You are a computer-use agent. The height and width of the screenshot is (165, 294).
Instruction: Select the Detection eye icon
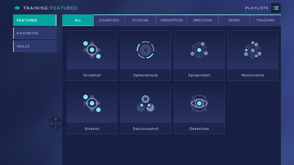pos(199,103)
